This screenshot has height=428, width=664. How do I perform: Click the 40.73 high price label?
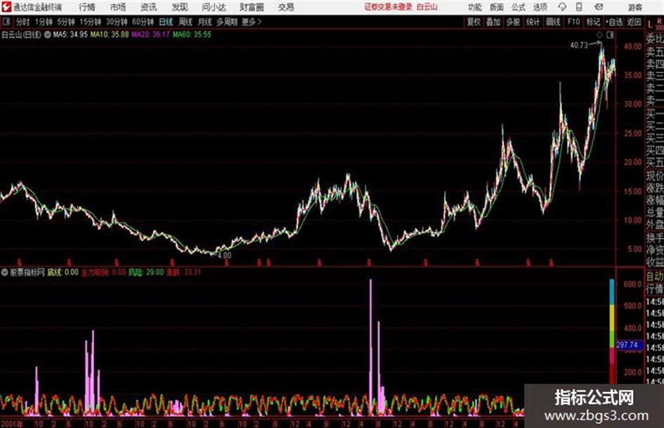pos(579,45)
